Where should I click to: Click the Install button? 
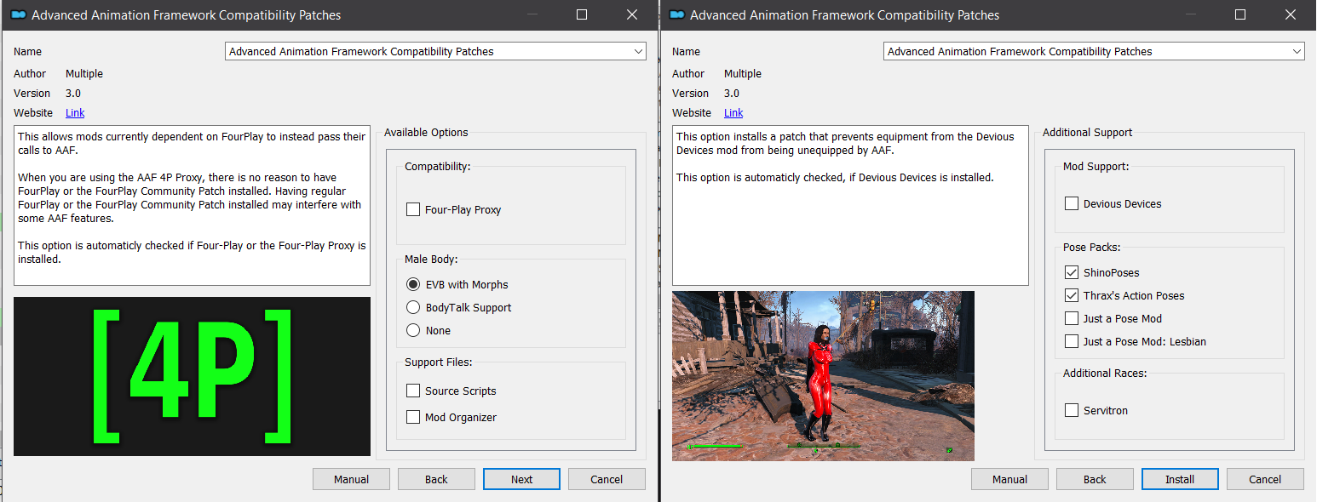(x=1180, y=479)
